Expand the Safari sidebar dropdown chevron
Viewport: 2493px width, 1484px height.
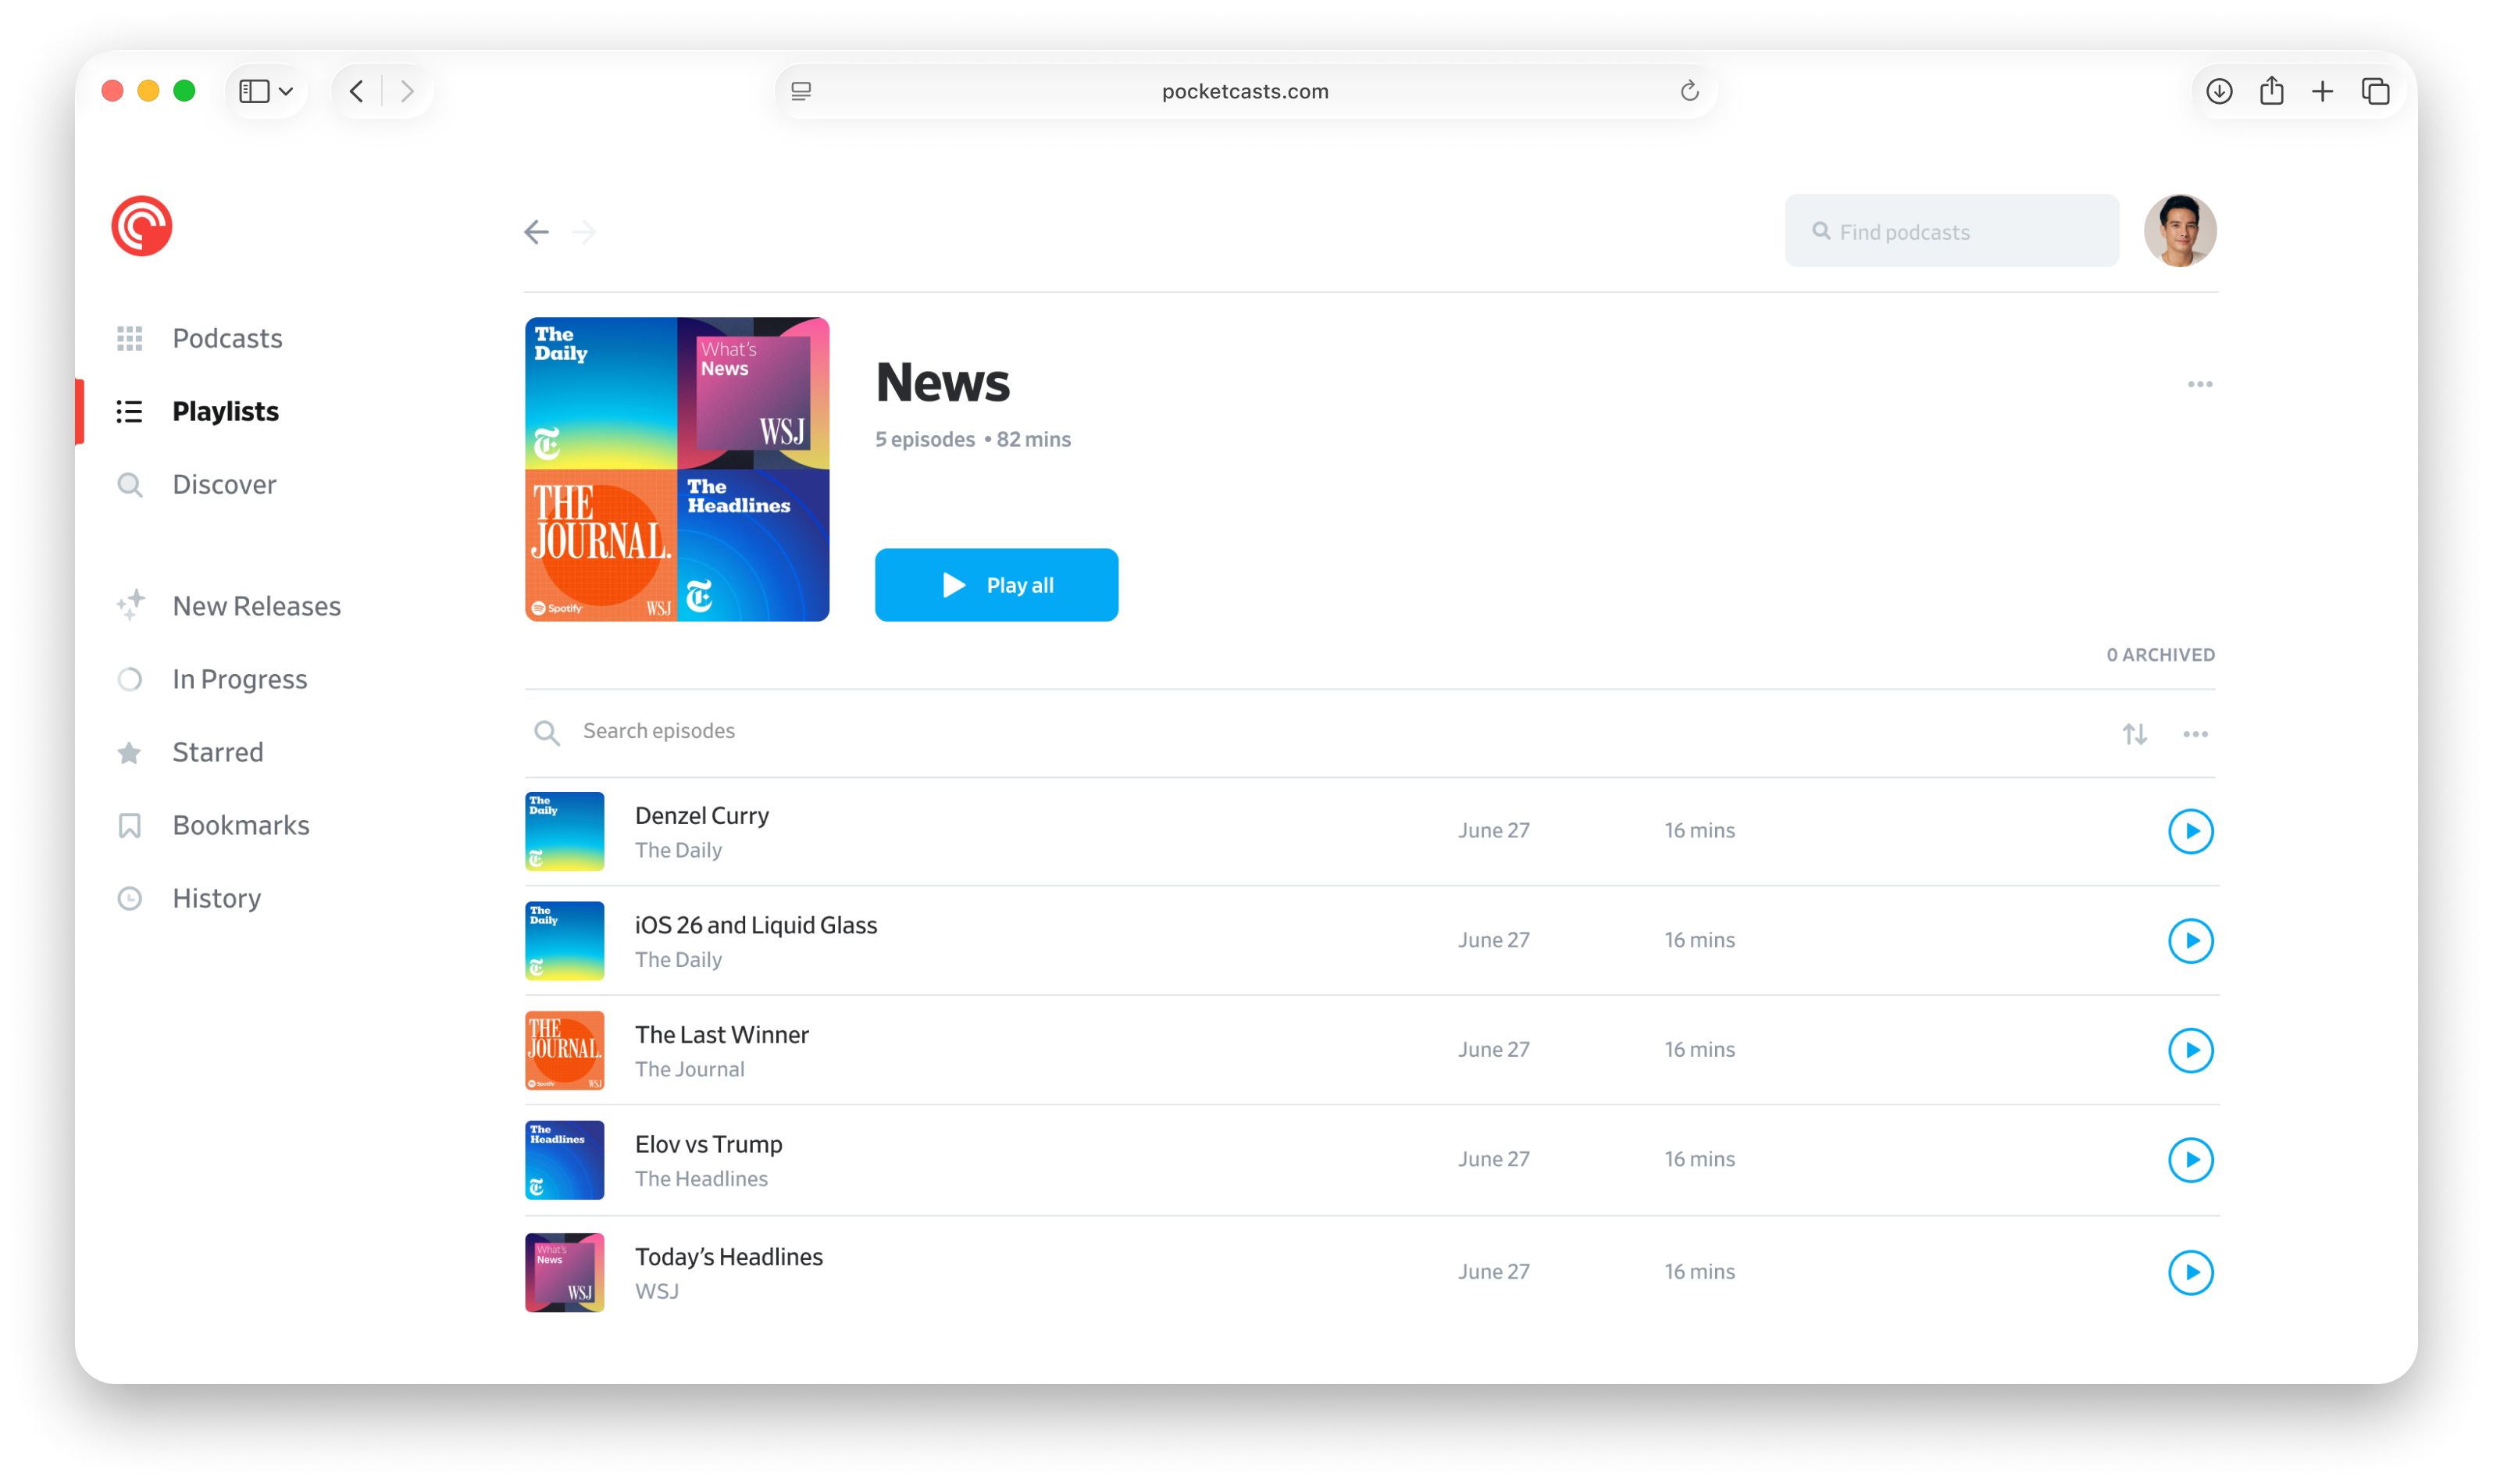click(x=286, y=91)
